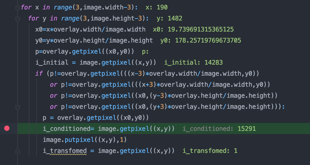Click the inline debug value 'y: 1482'
This screenshot has width=310, height=165.
pos(169,18)
